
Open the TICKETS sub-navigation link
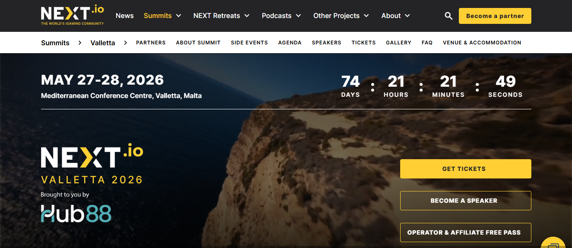coord(364,43)
